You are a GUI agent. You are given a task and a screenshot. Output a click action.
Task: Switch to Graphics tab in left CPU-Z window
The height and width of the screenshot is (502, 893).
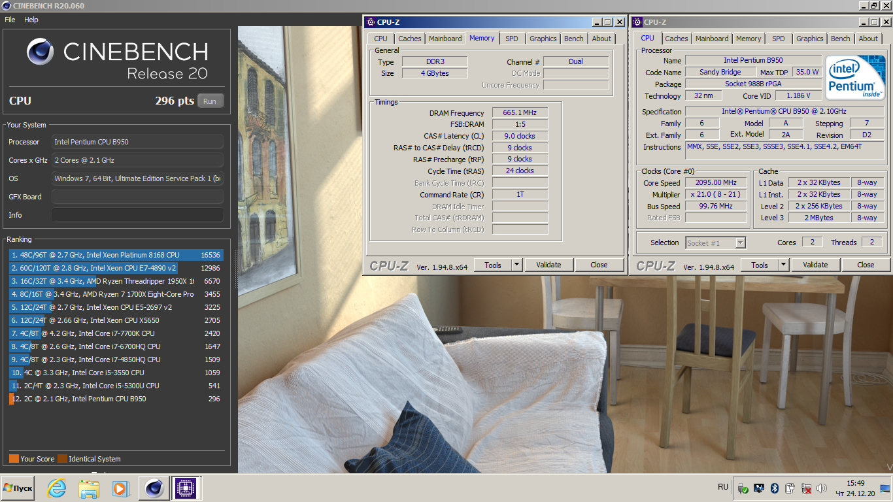click(x=543, y=39)
